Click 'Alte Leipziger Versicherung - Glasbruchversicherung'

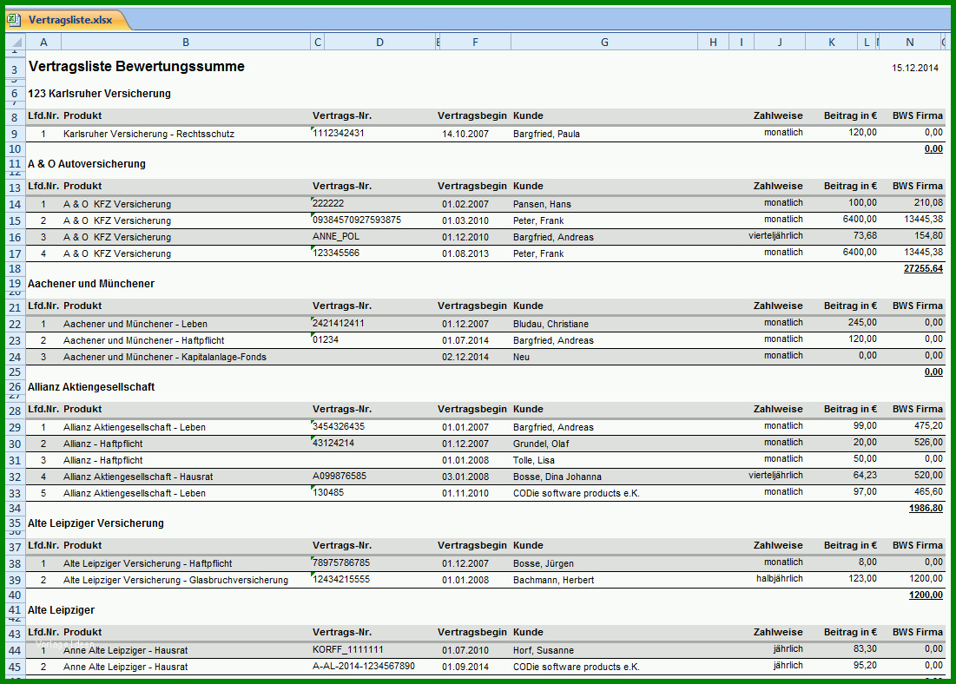175,580
